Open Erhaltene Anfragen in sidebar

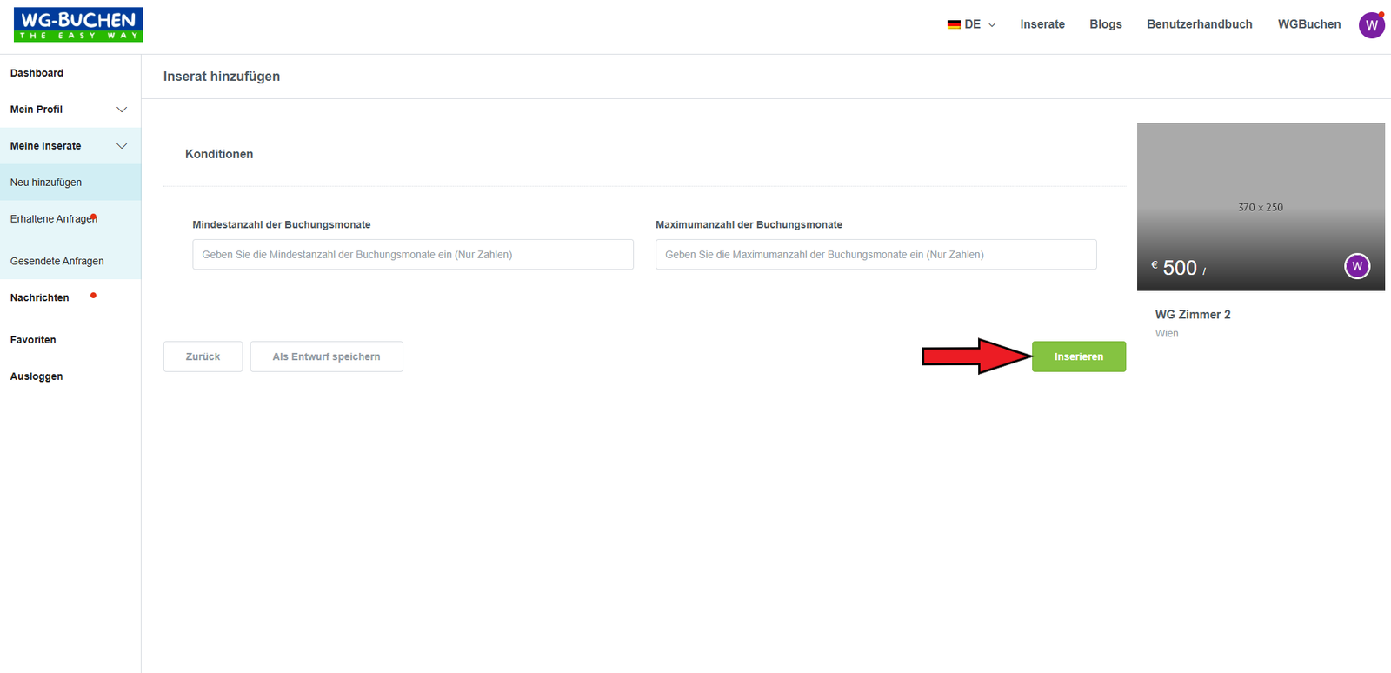coord(53,219)
